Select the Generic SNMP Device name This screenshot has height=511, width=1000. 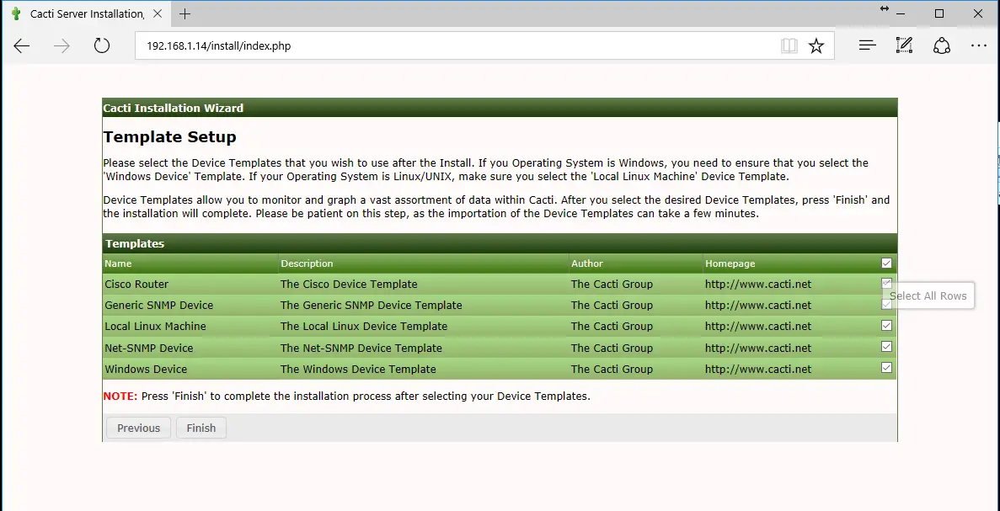click(158, 306)
